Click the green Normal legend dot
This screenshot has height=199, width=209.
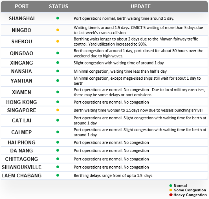[171, 185]
